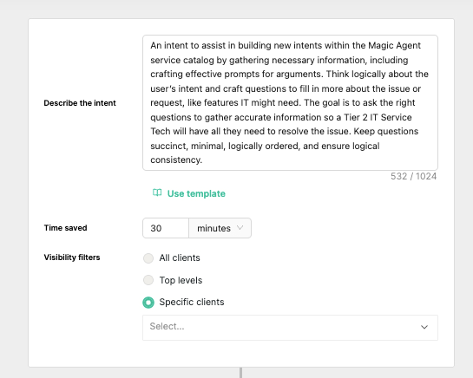Choose the Top levels visibility option
The image size is (473, 378).
tap(148, 280)
